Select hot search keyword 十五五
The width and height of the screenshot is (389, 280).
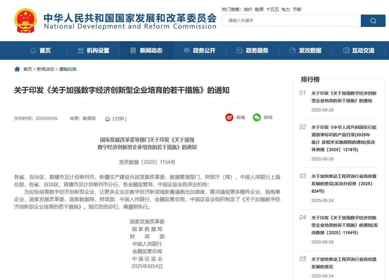pyautogui.click(x=272, y=9)
